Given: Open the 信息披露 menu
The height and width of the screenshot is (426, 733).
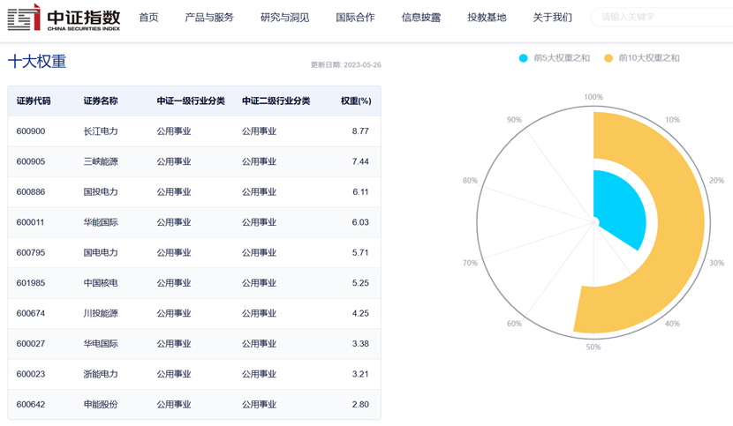Looking at the screenshot, I should (420, 18).
